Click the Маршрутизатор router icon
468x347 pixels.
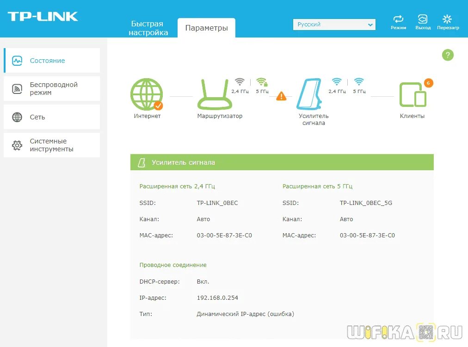[x=215, y=94]
